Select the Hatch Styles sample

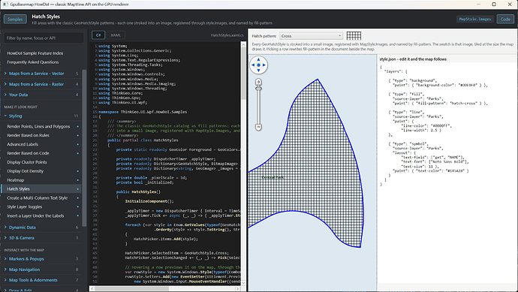click(x=41, y=189)
